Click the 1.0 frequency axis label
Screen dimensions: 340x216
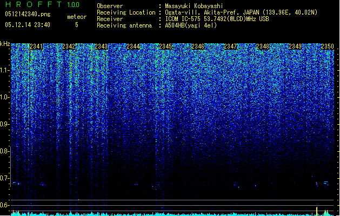pyautogui.click(x=5, y=97)
